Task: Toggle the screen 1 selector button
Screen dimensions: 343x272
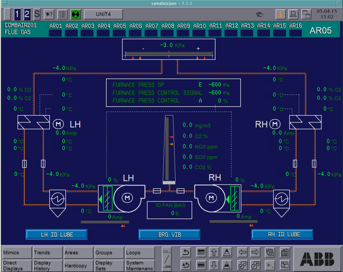Action: click(17, 15)
